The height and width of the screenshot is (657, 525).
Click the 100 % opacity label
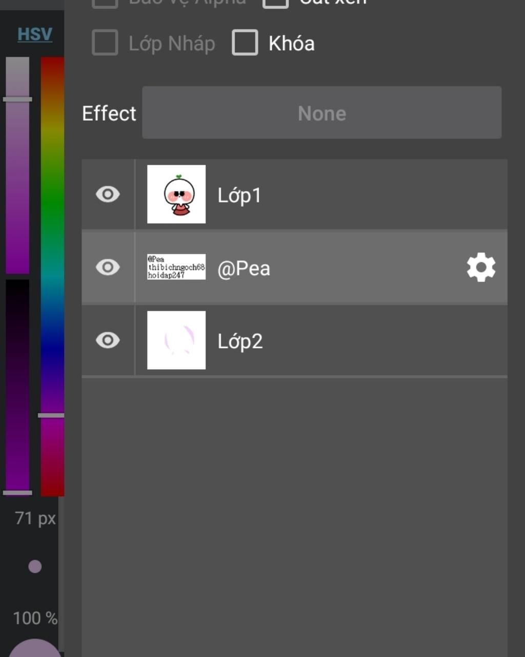tap(35, 618)
